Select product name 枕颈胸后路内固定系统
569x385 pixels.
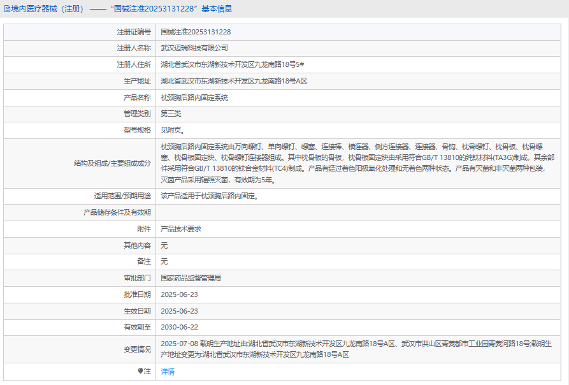point(194,98)
